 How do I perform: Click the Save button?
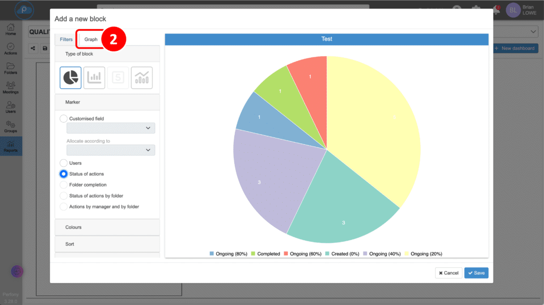pyautogui.click(x=476, y=273)
